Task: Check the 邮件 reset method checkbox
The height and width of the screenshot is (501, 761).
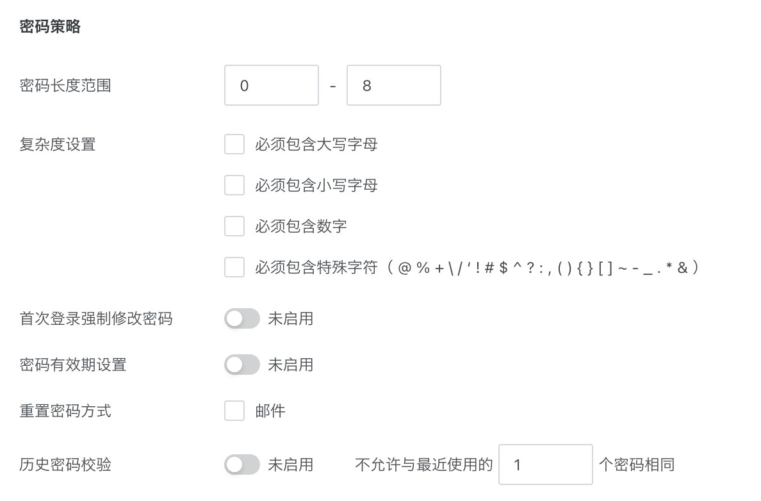Action: (234, 411)
